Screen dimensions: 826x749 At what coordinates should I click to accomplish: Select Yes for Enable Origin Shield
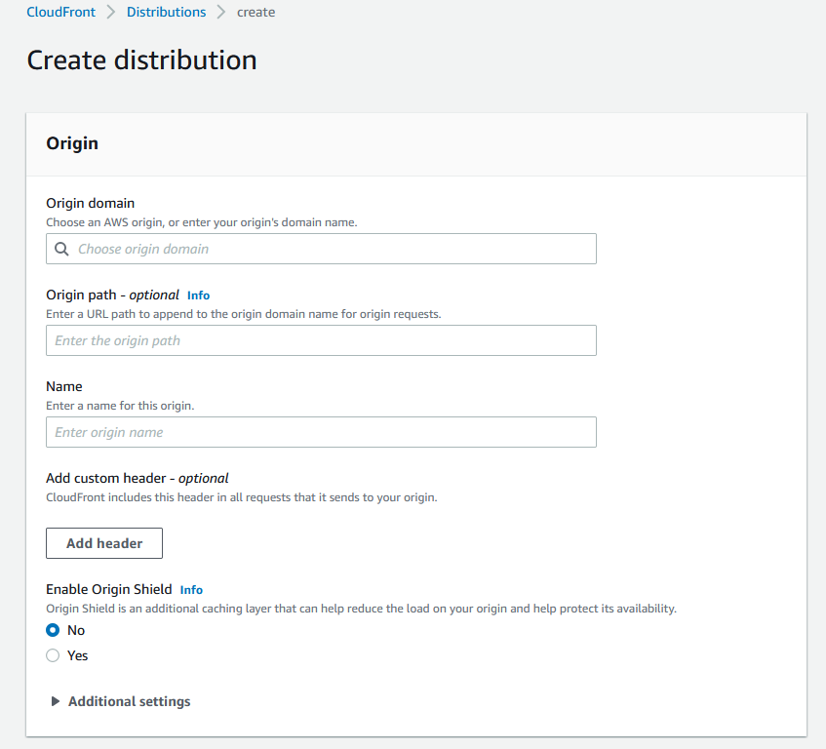click(54, 655)
